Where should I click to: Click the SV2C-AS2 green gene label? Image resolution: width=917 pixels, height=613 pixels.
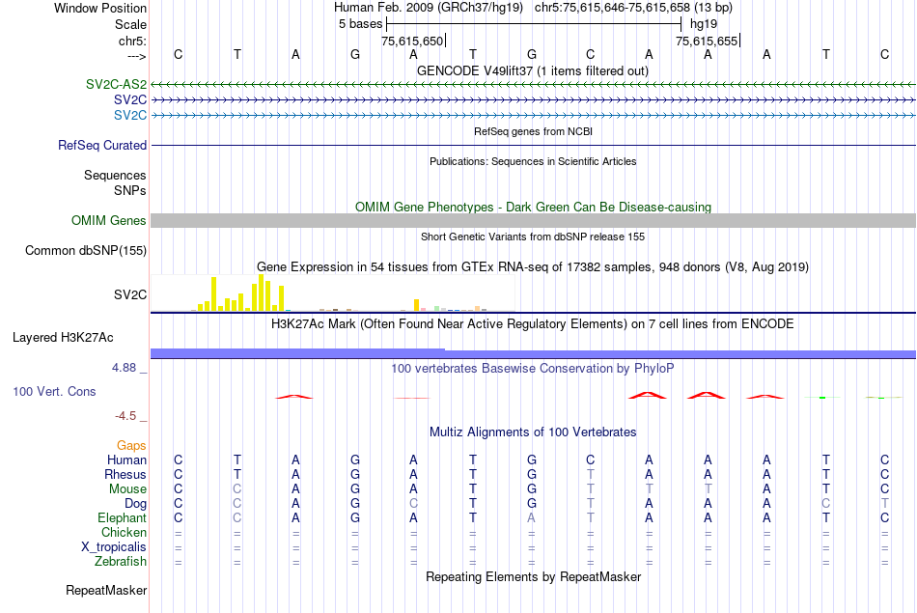point(116,84)
